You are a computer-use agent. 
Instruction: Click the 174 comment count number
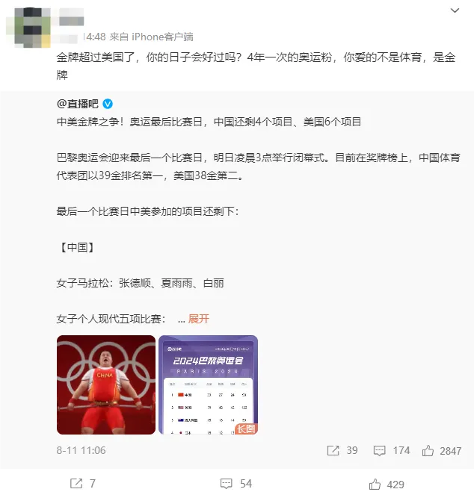pyautogui.click(x=401, y=450)
